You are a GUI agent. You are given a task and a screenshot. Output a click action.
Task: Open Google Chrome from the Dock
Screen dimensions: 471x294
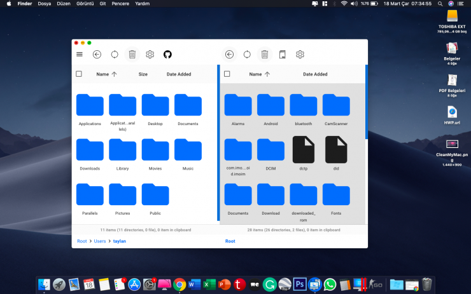(x=179, y=284)
